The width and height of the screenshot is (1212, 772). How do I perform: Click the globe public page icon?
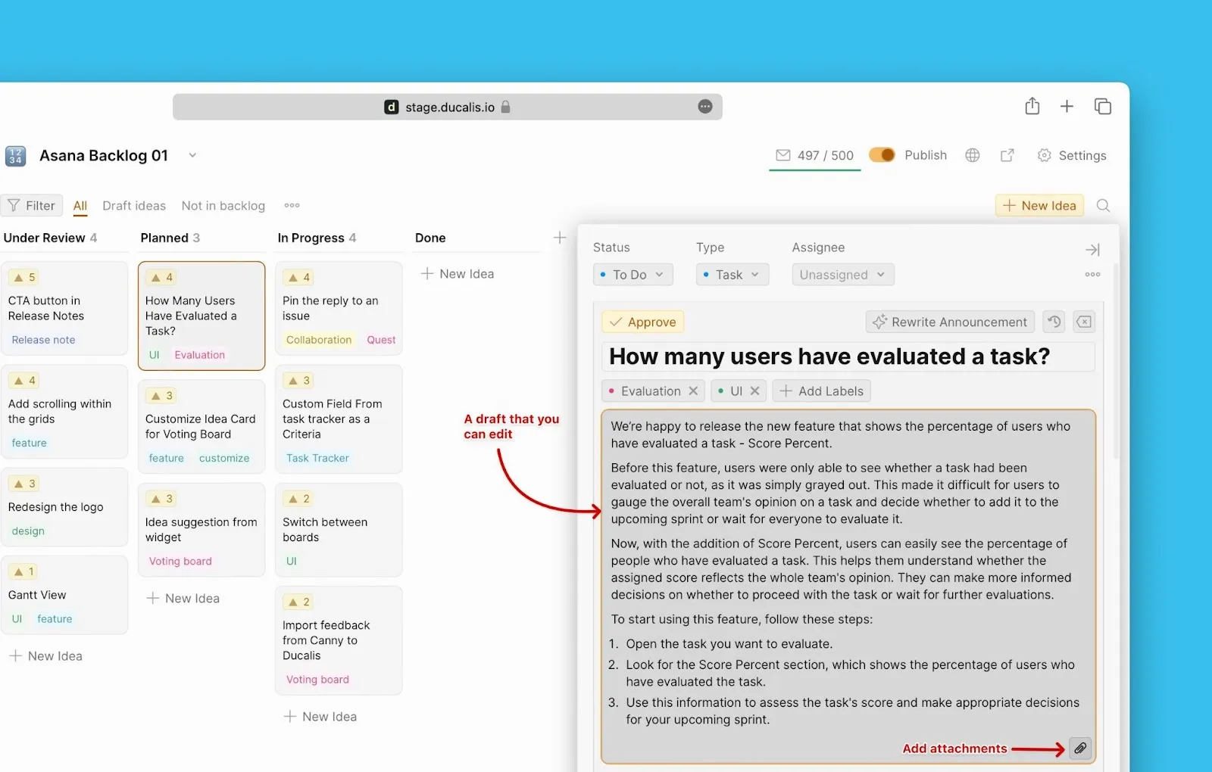973,155
